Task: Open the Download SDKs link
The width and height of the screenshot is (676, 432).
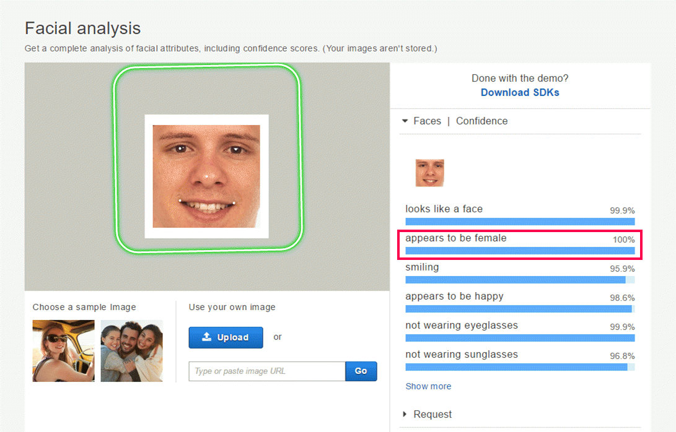Action: coord(520,93)
